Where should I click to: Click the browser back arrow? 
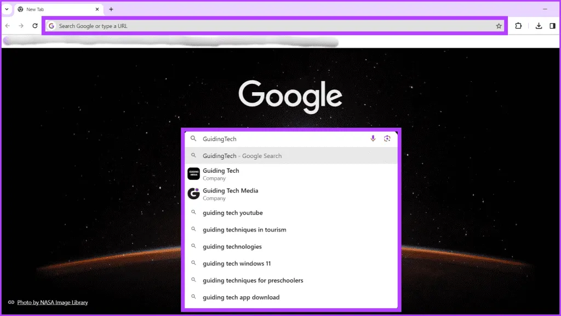[7, 26]
